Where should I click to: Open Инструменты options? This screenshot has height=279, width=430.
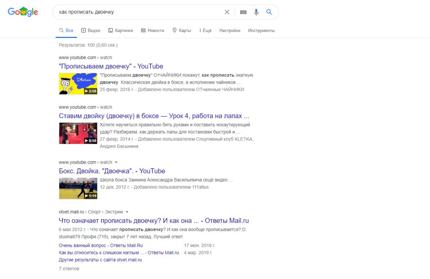pos(261,31)
